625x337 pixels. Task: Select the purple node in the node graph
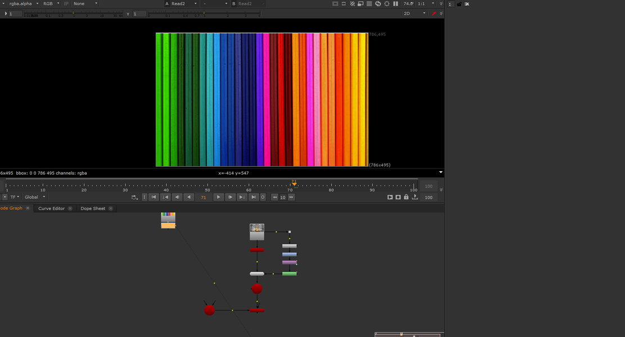[289, 262]
